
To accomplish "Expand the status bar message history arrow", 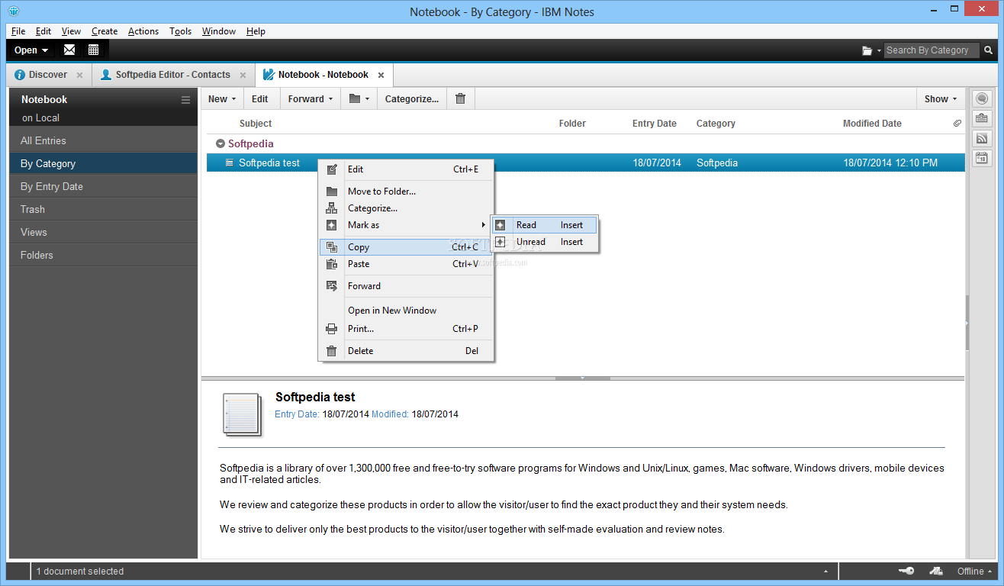I will (x=825, y=572).
